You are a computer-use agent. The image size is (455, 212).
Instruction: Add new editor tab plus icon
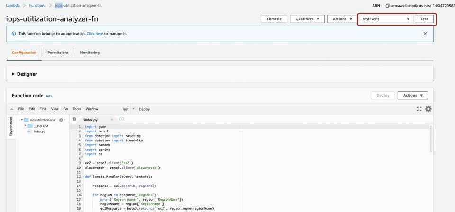click(122, 119)
